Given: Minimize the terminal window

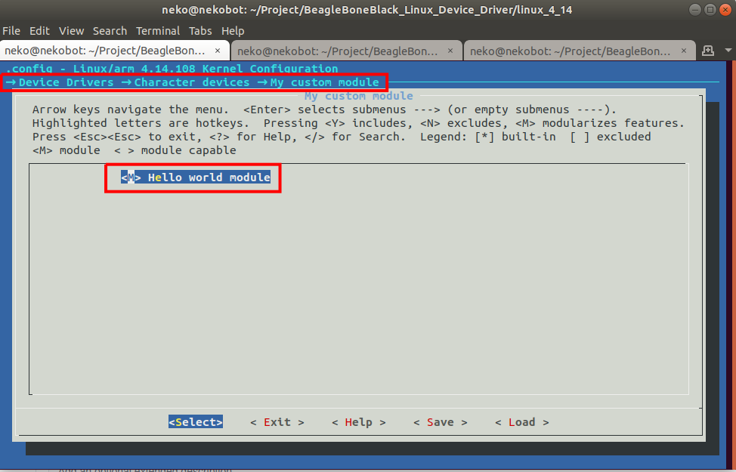Looking at the screenshot, I should pos(695,9).
